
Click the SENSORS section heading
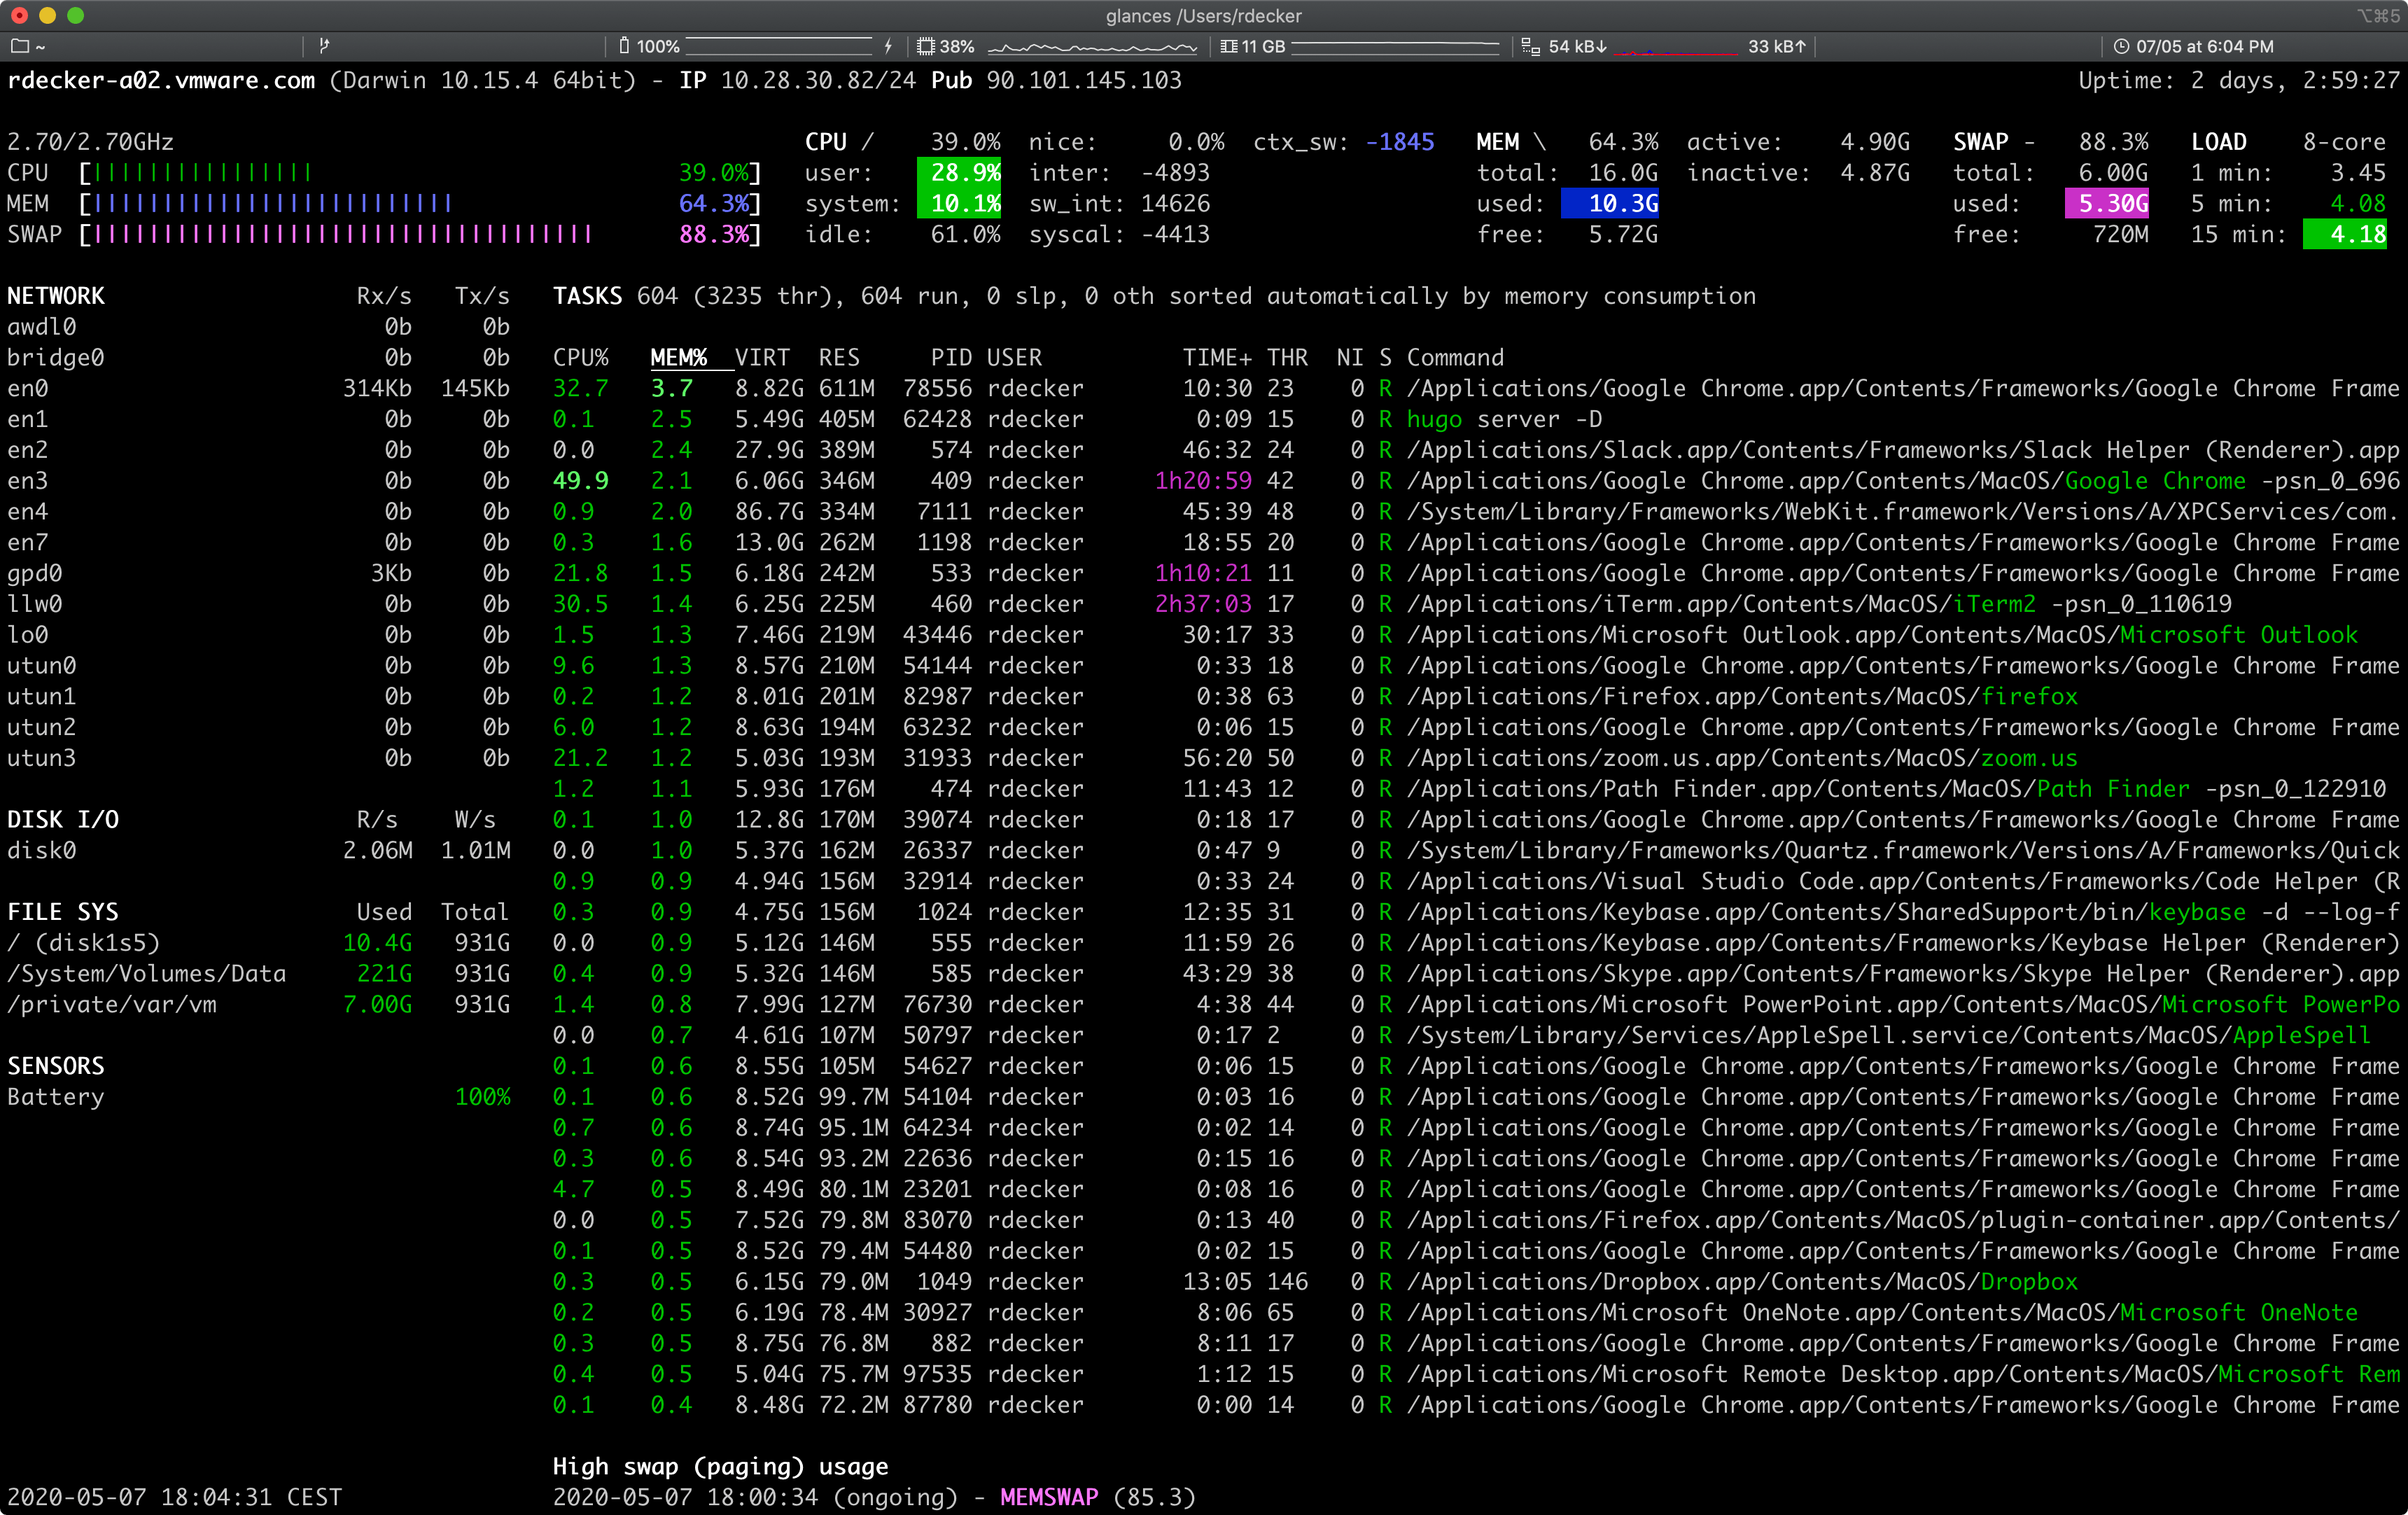56,1066
